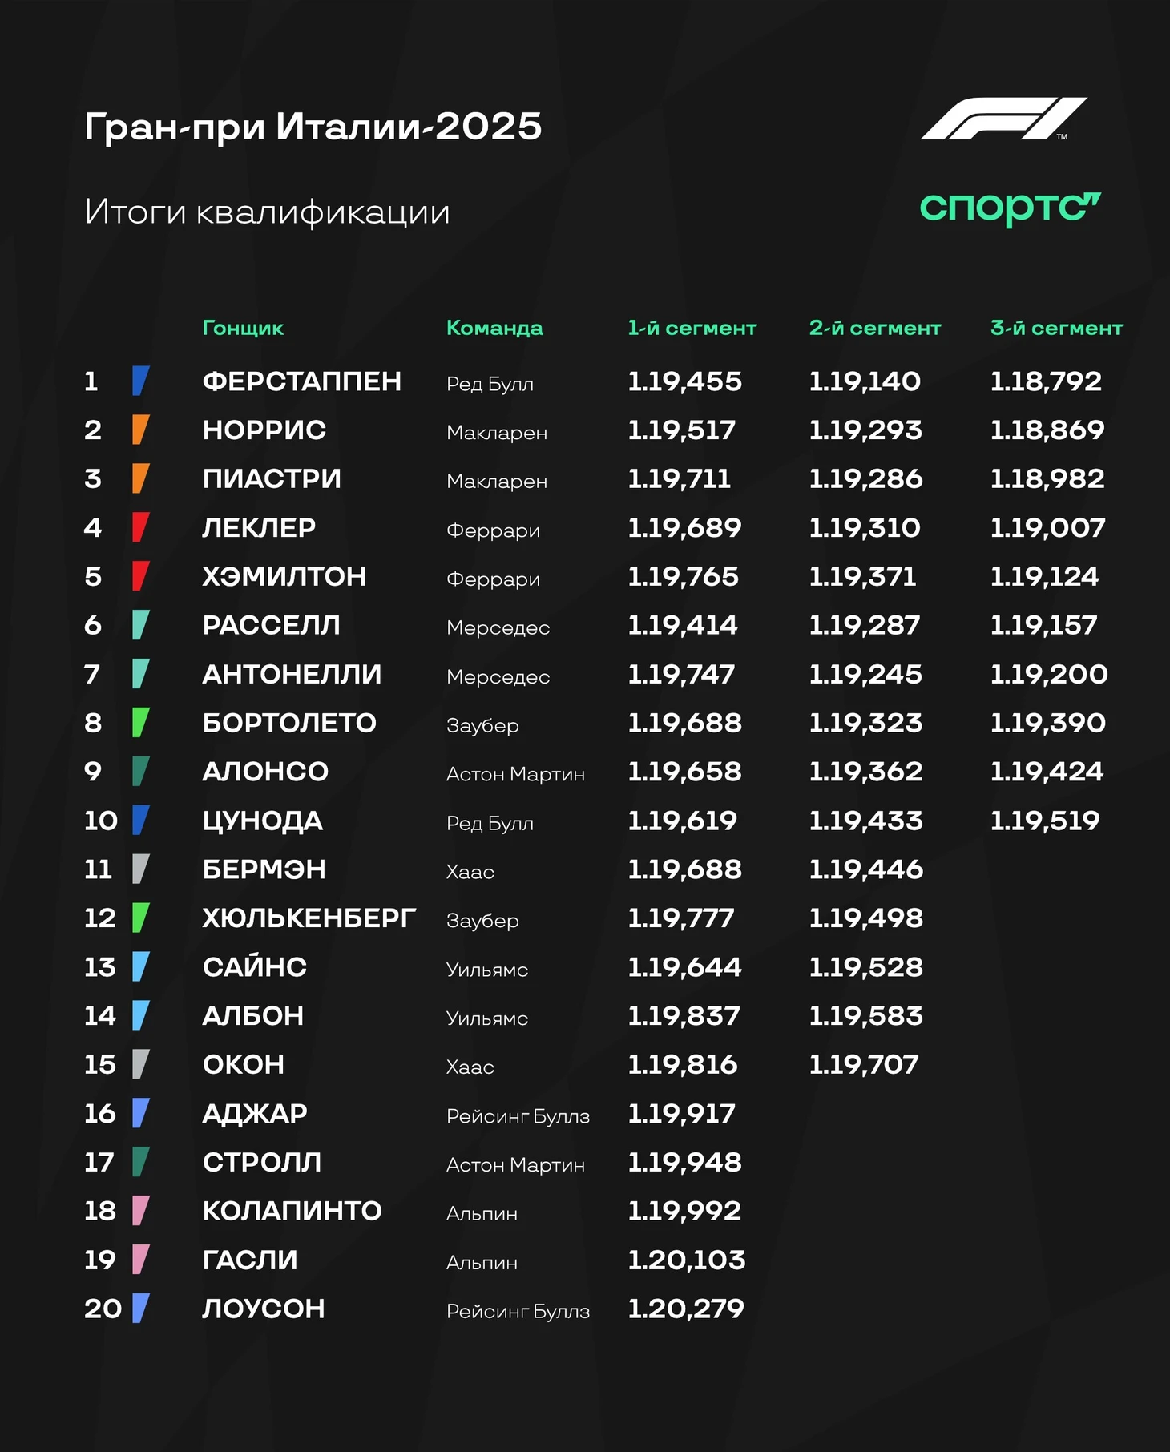The width and height of the screenshot is (1170, 1452).
Task: Click the Гонщик column header
Action: (243, 328)
